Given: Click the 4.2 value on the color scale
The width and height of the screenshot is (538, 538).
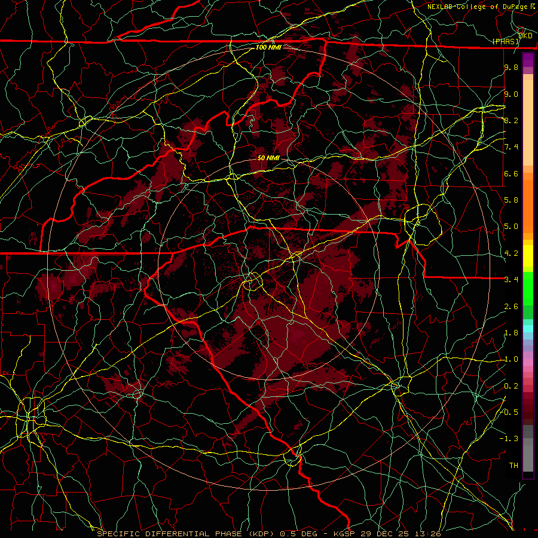Looking at the screenshot, I should pos(511,253).
